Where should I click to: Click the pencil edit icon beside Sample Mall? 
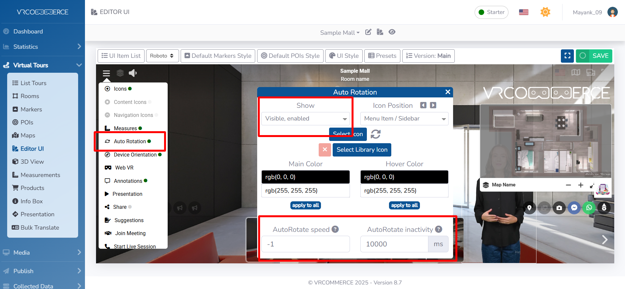tap(368, 32)
